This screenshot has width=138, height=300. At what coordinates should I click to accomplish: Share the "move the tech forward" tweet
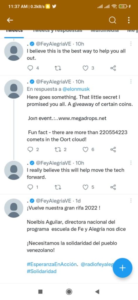113,187
